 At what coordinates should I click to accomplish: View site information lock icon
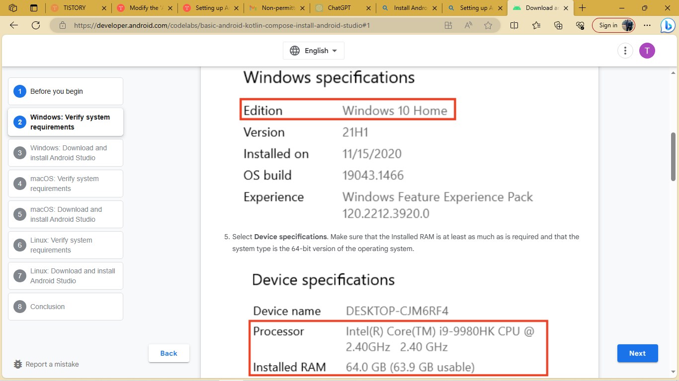[62, 25]
